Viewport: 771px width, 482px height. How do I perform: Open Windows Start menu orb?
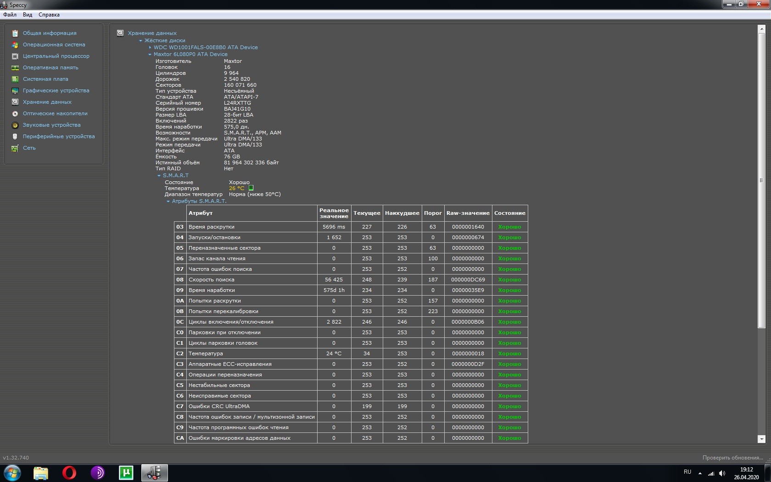12,472
